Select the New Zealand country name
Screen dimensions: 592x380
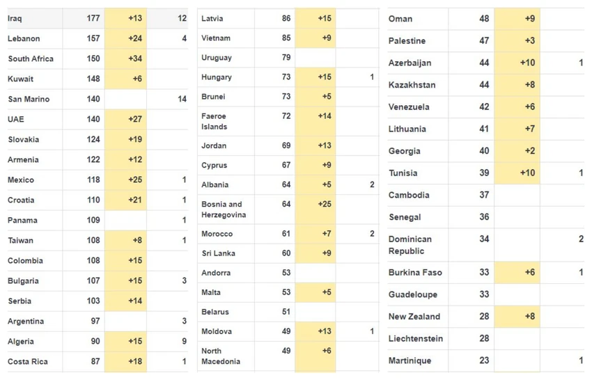coord(414,317)
